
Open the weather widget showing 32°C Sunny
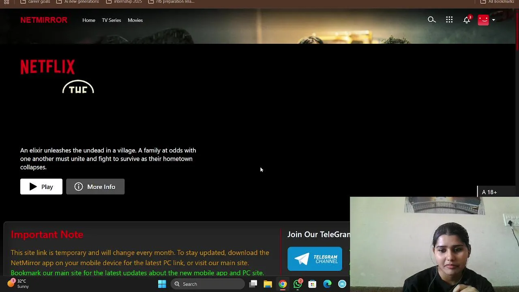click(18, 283)
